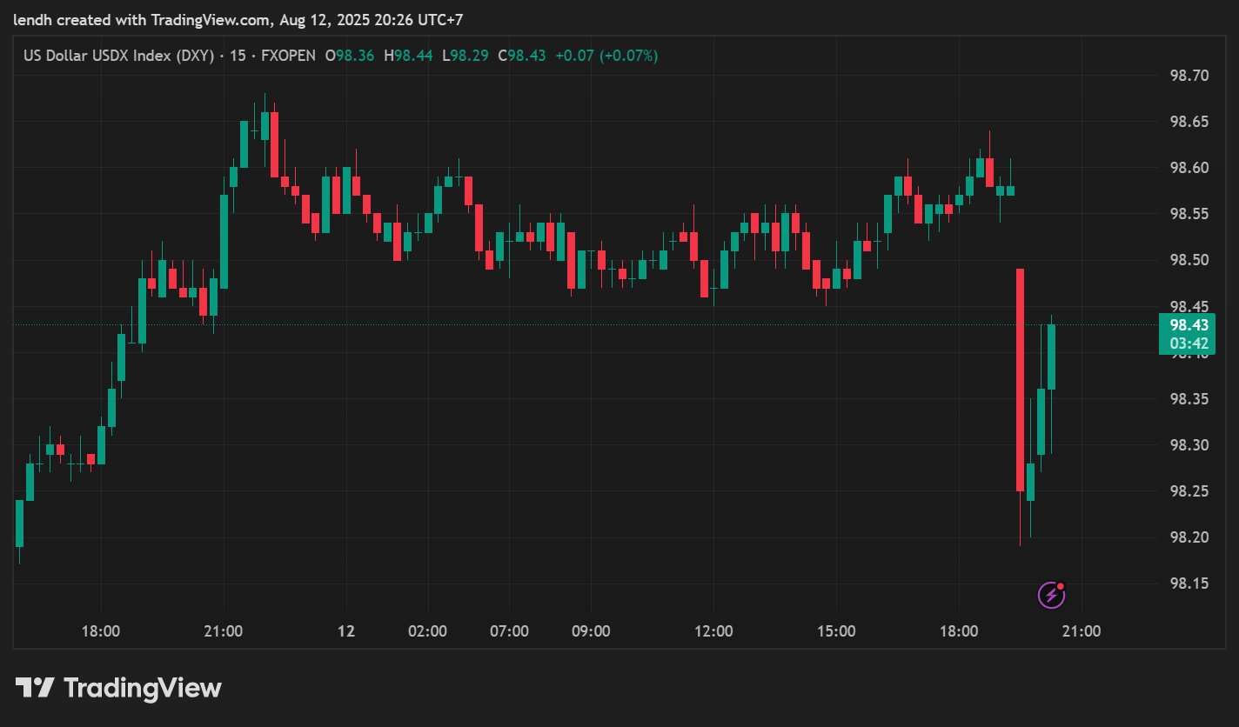
Task: Click the latest green candle at 98.43
Action: coord(1051,357)
